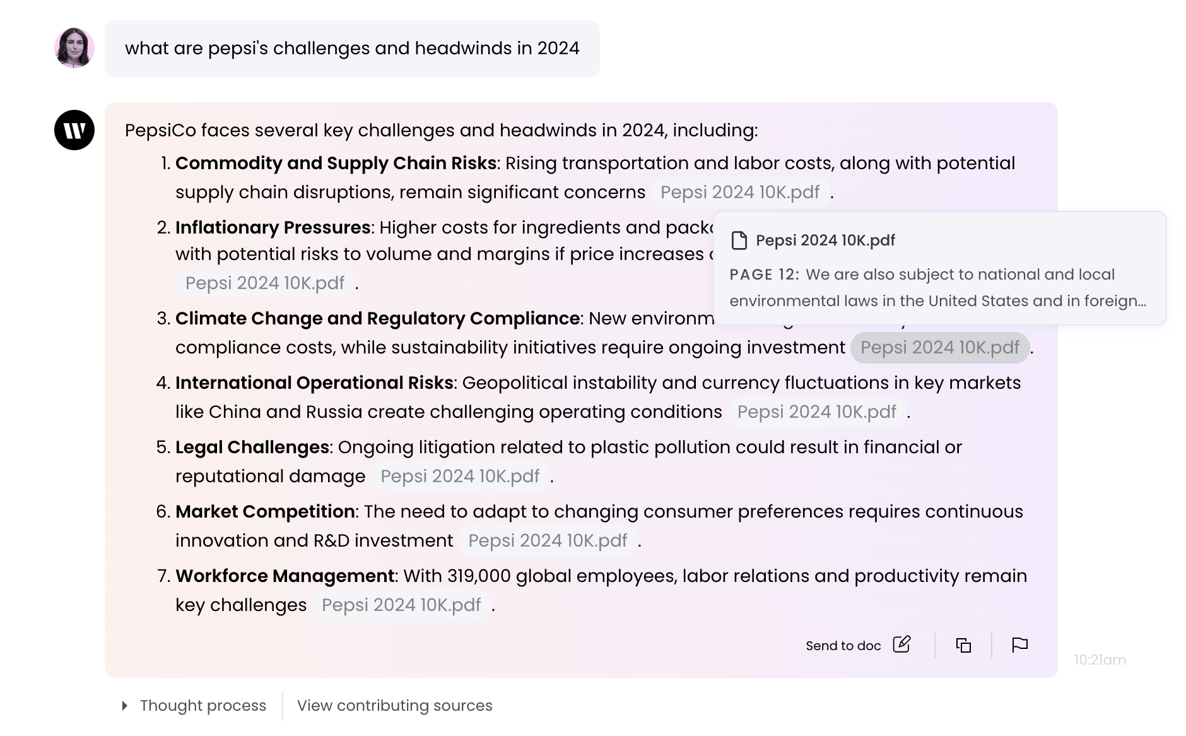Click the user profile avatar photo

click(74, 48)
